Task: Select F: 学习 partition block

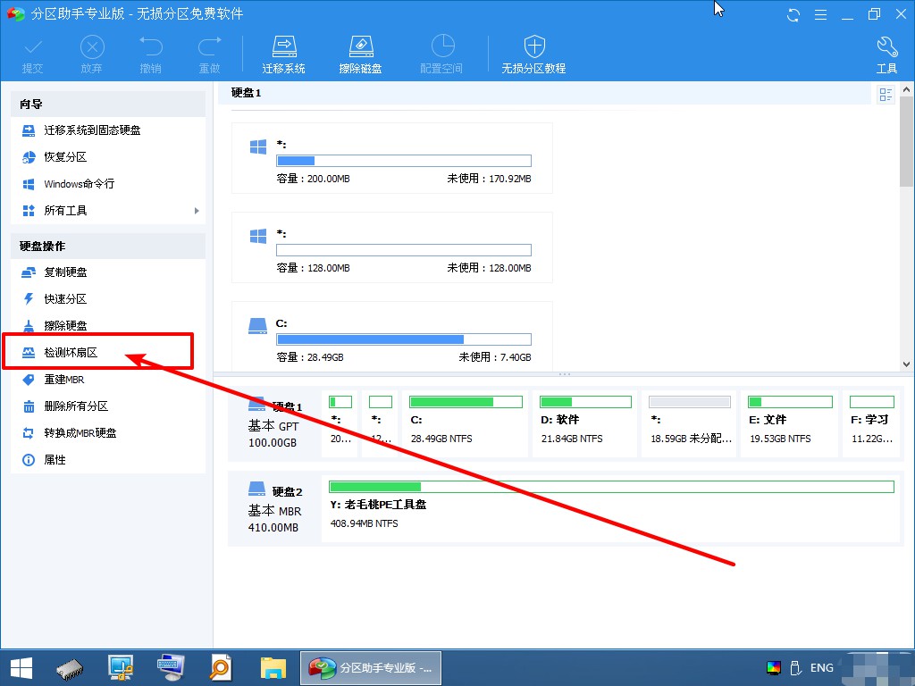Action: click(x=872, y=423)
